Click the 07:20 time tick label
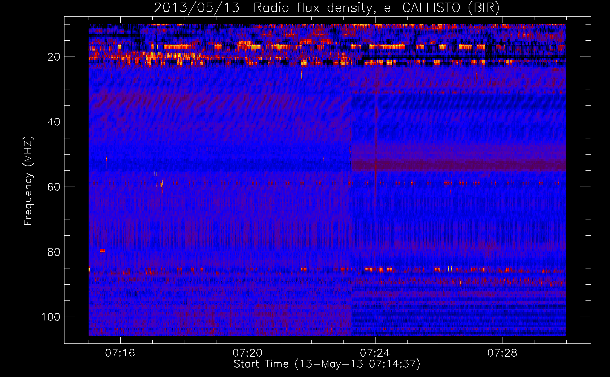This screenshot has width=610, height=377. click(x=248, y=353)
